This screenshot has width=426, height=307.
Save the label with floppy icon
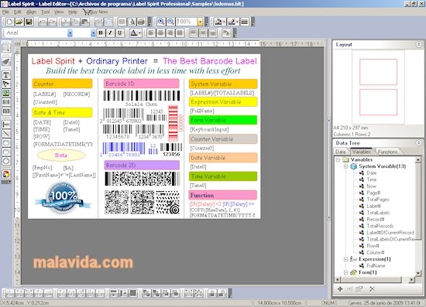(29, 22)
